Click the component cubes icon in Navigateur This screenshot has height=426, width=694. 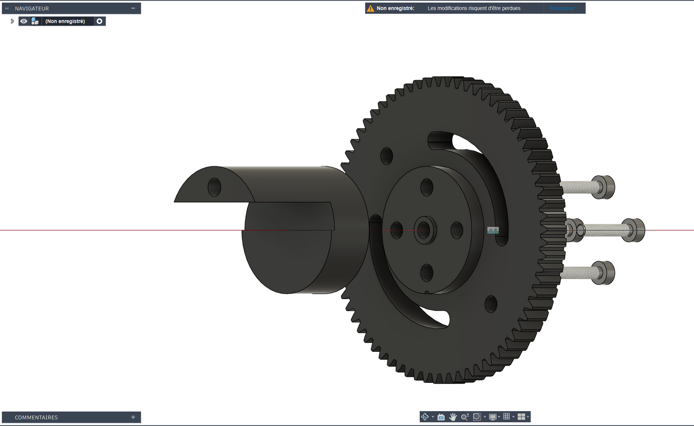pos(35,21)
